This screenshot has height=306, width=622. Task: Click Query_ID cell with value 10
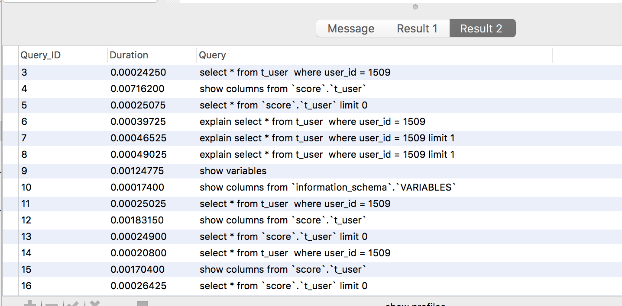coord(26,188)
